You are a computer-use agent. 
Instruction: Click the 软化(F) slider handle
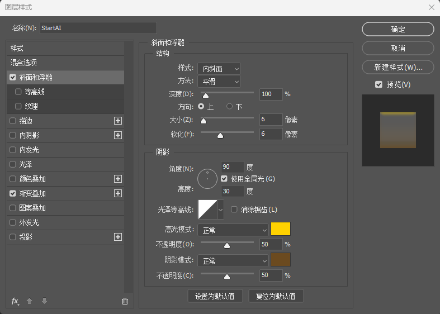220,136
